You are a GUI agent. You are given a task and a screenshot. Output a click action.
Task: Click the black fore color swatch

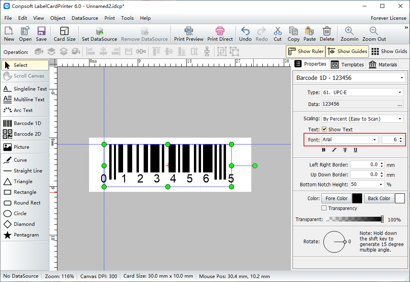point(357,199)
